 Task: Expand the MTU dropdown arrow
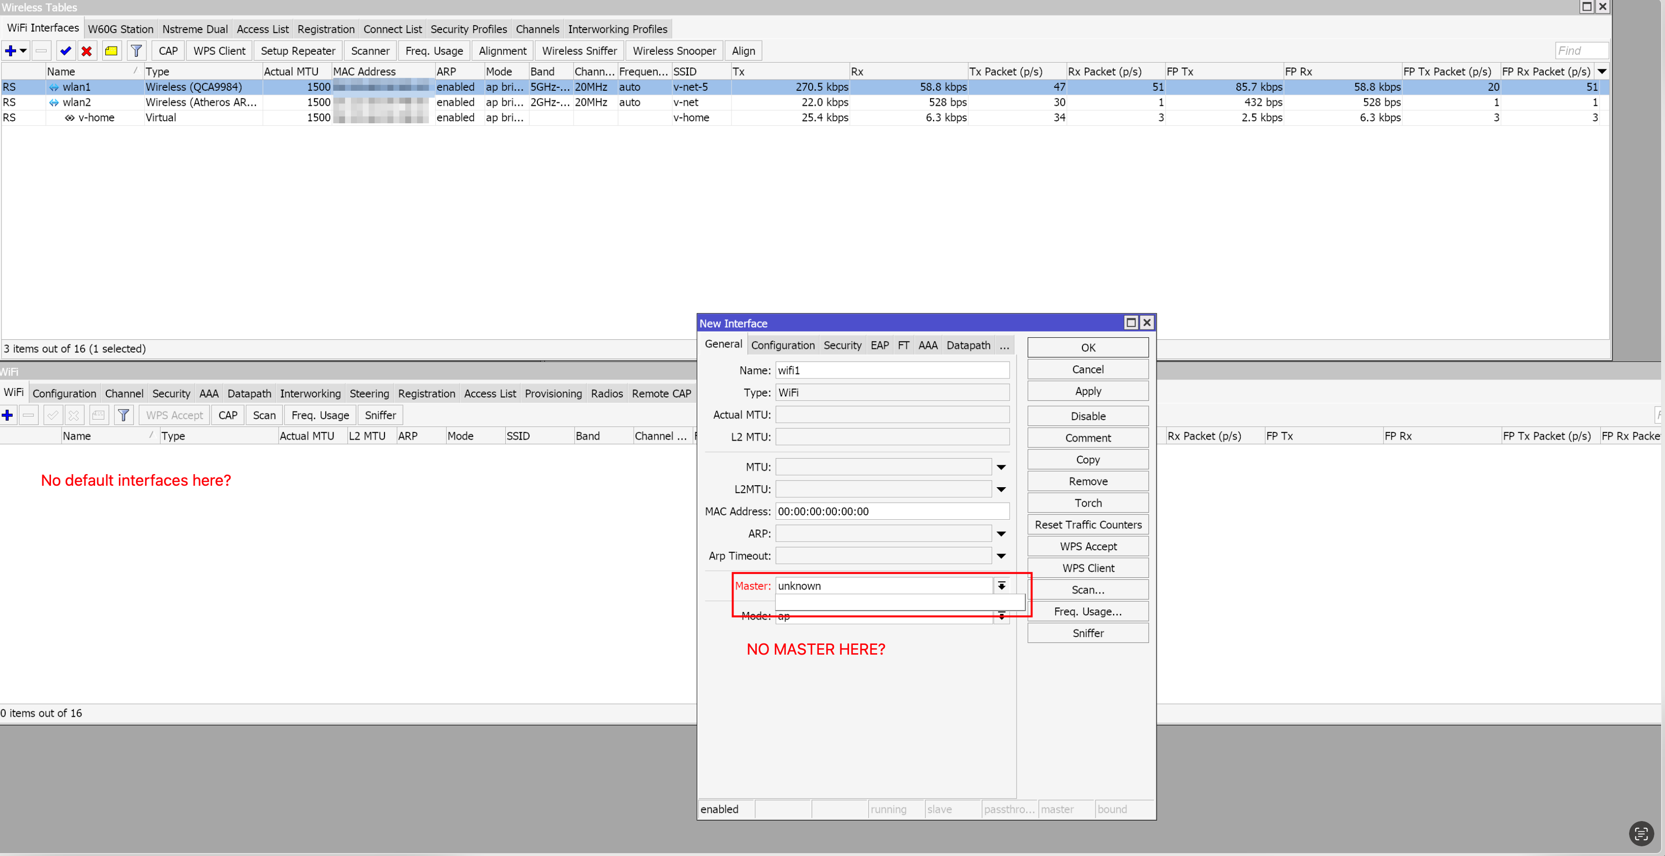pyautogui.click(x=1001, y=467)
